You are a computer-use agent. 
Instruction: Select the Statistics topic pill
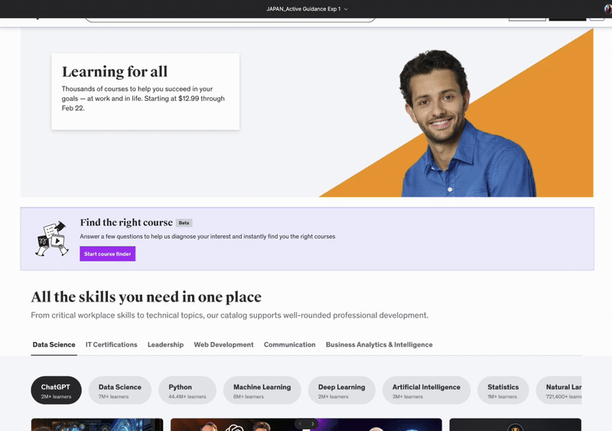503,390
